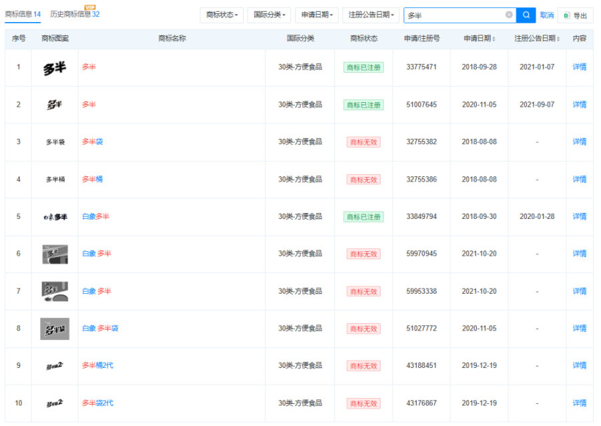Clear the search field with the X icon
This screenshot has height=426, width=601.
(509, 15)
